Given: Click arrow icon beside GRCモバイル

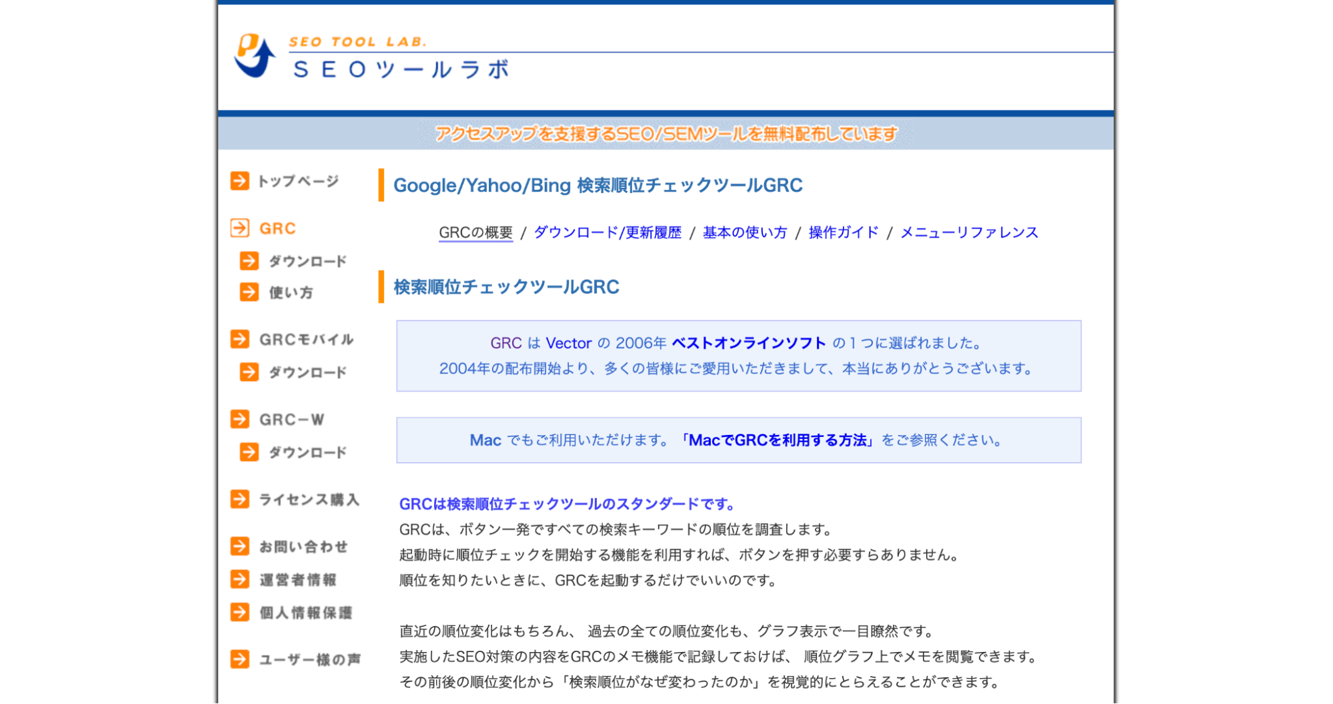Looking at the screenshot, I should coord(239,339).
